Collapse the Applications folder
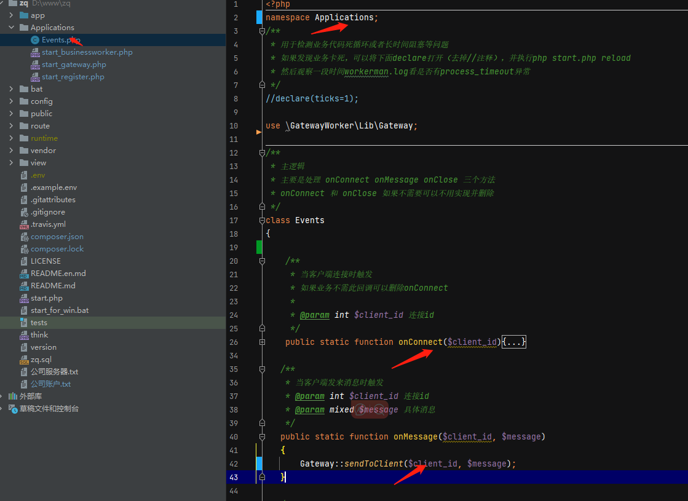 [x=12, y=27]
